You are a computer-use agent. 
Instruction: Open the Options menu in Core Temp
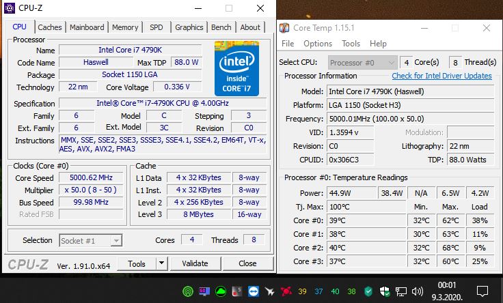coord(318,44)
